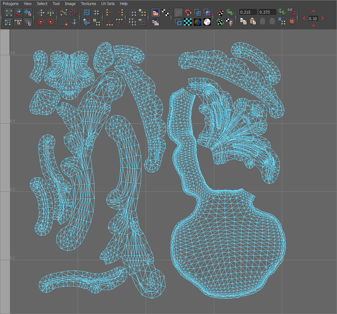Toggle the texture image display

[156, 13]
